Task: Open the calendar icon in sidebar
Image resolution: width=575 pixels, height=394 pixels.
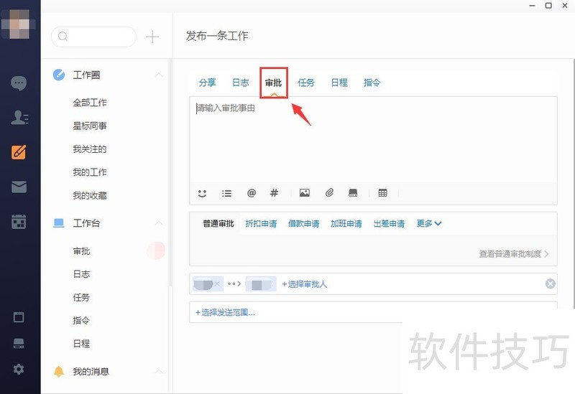Action: click(x=19, y=222)
